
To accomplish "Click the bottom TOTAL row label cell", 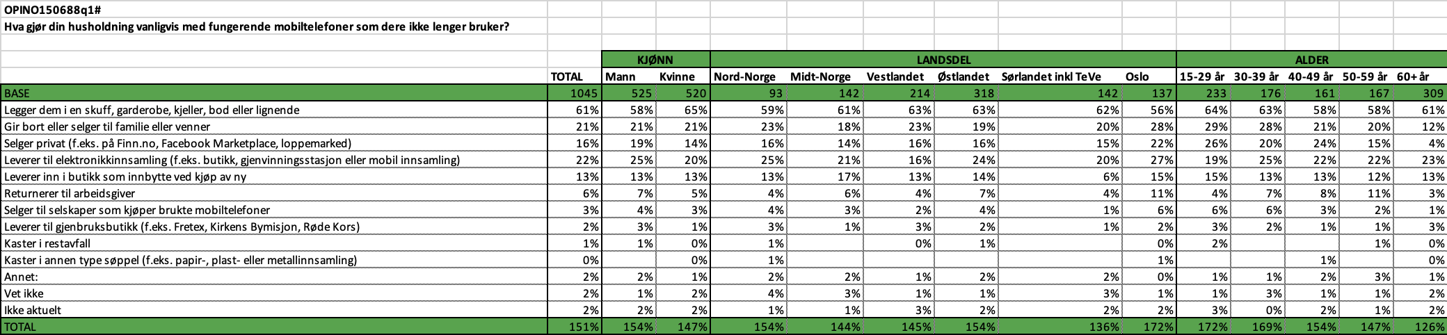I will 274,327.
